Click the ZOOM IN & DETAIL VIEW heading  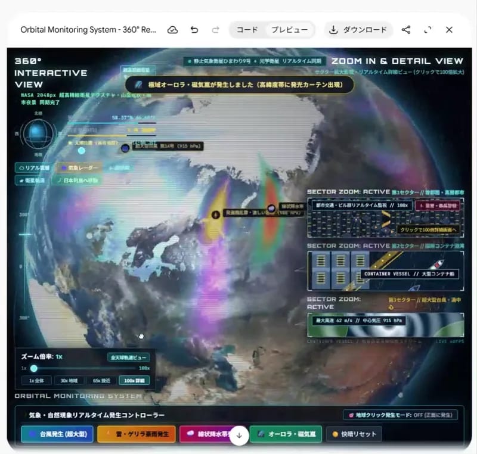pos(397,61)
